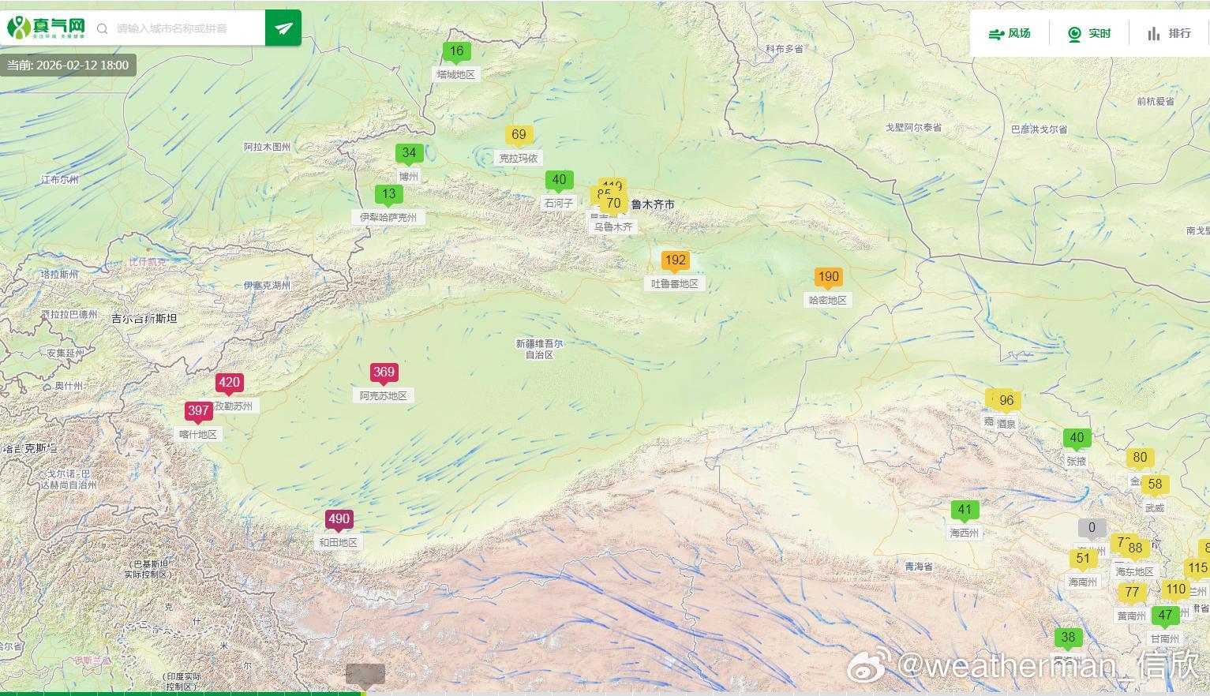Click the 乌鲁木齐 marker showing 70
Screen dimensions: 1210x696
(x=613, y=204)
